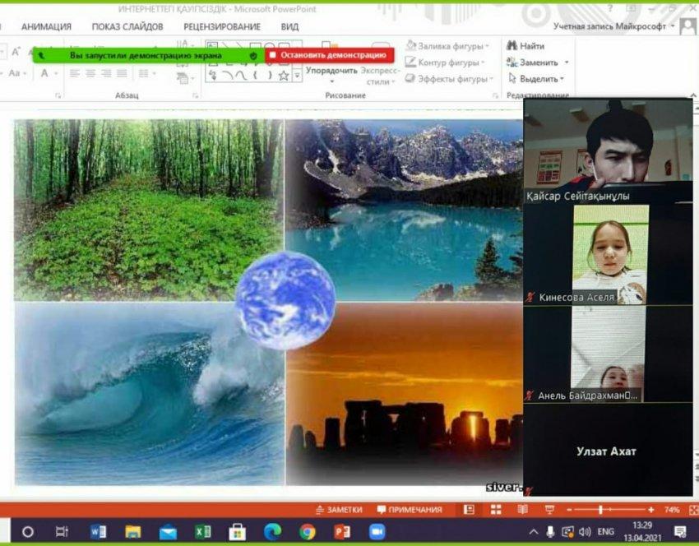Switch to the ПОКАЗ СЛАЙДОВ tab
Image resolution: width=699 pixels, height=546 pixels.
[x=127, y=26]
